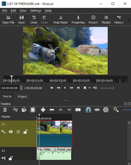Close the Timeline panel

click(x=129, y=104)
